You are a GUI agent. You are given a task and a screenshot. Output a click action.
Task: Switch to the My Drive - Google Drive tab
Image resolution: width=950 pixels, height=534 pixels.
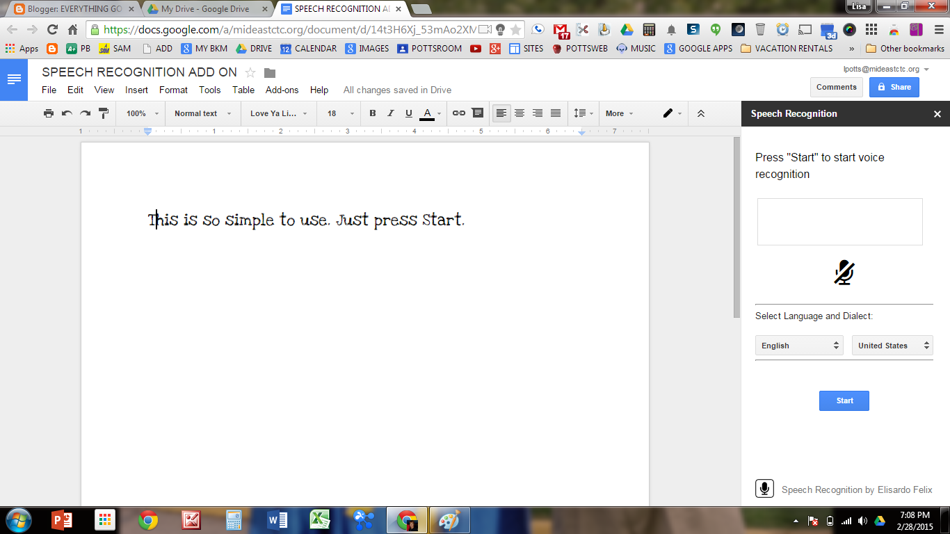click(205, 9)
